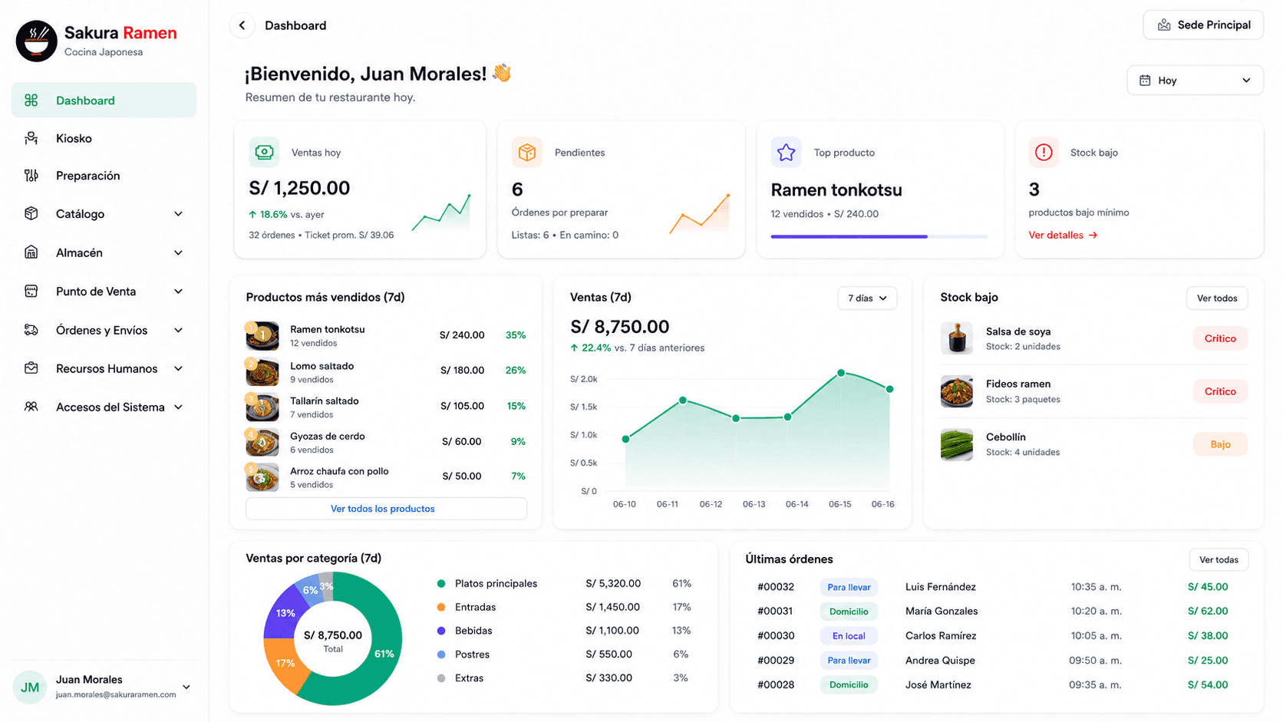Select Recursos Humanos in the sidebar
1283x722 pixels.
click(104, 368)
